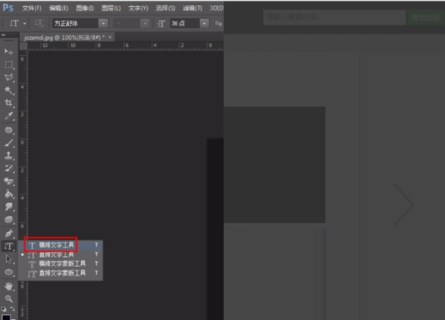Click the anti-aliasing aa icon

pyautogui.click(x=218, y=23)
